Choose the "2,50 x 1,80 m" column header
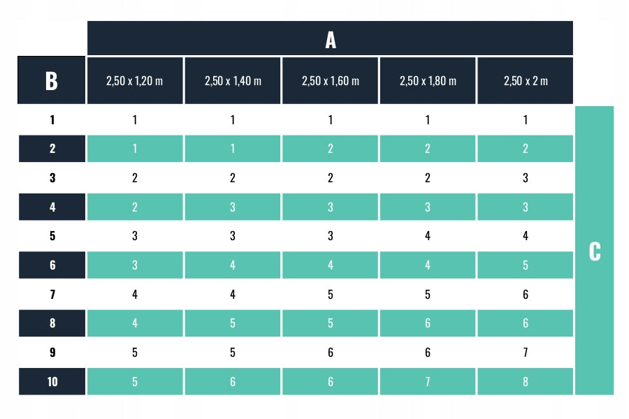Image resolution: width=629 pixels, height=419 pixels. click(428, 81)
